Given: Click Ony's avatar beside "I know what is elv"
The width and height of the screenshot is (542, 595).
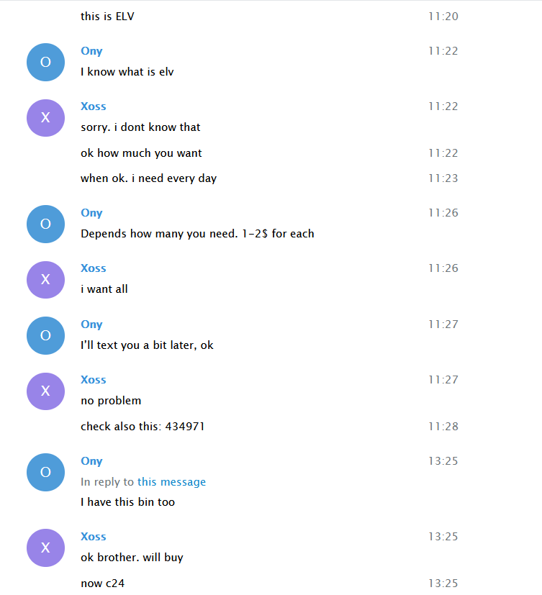Looking at the screenshot, I should pyautogui.click(x=45, y=62).
